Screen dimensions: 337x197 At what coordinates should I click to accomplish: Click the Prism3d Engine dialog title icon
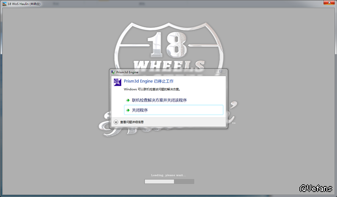(x=113, y=72)
